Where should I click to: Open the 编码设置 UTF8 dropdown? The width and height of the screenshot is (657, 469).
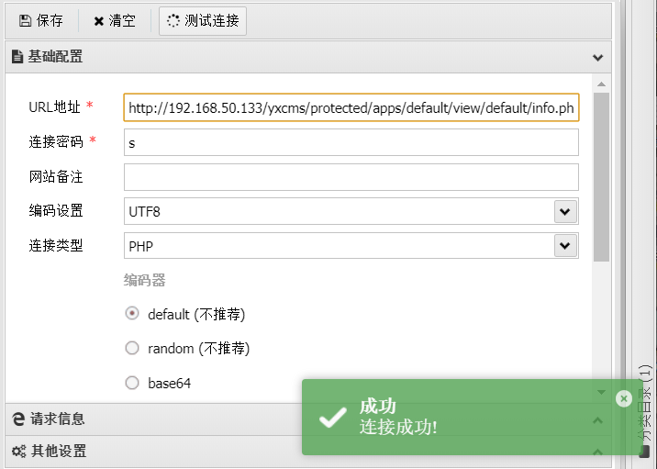click(x=565, y=212)
